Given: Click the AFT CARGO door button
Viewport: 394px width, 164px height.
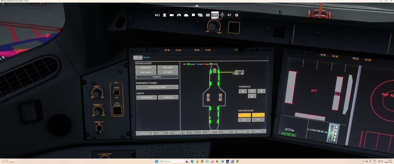Looking at the screenshot, I should (x=168, y=72).
